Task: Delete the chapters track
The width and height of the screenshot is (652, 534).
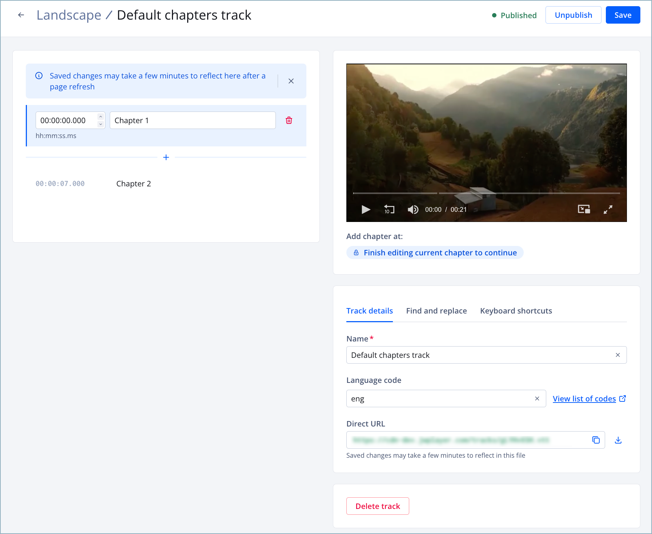Action: 378,506
